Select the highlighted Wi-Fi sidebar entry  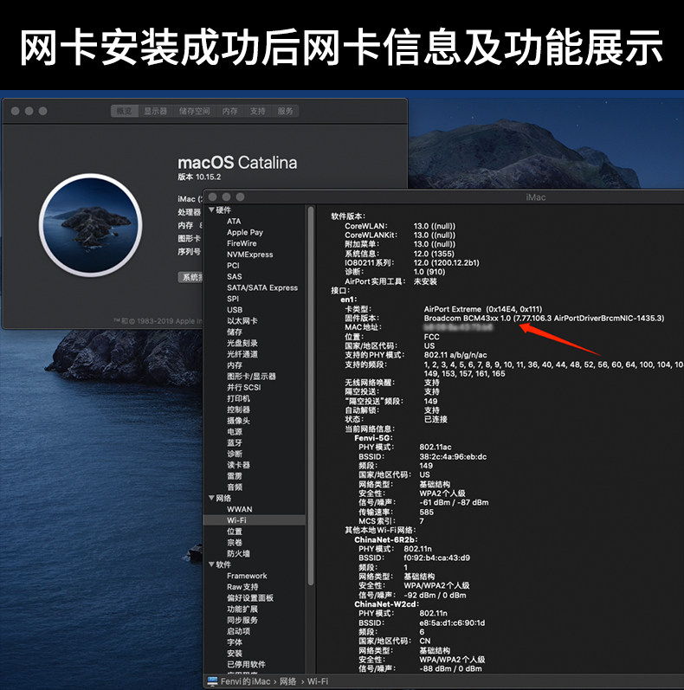pos(254,520)
